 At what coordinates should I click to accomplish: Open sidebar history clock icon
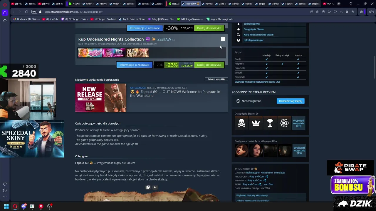[x=5, y=190]
